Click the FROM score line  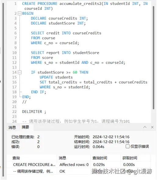tap(42, 58)
